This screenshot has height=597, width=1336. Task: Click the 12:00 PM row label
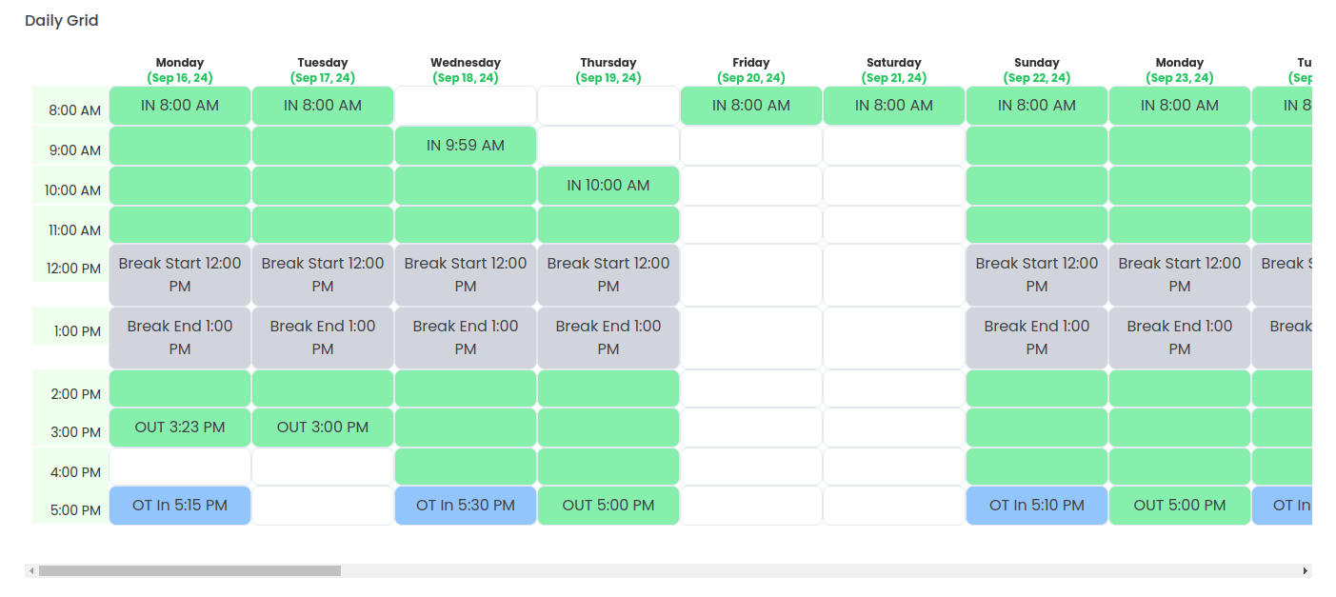72,268
